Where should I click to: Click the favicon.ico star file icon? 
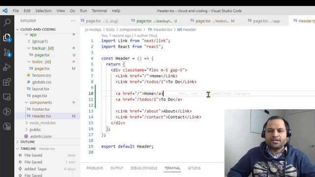[29, 75]
